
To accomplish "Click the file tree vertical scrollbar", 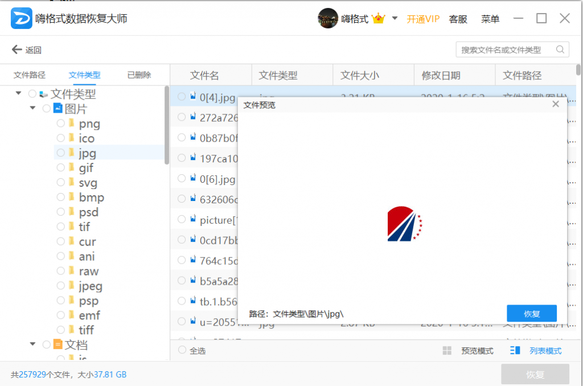I will pos(167,125).
